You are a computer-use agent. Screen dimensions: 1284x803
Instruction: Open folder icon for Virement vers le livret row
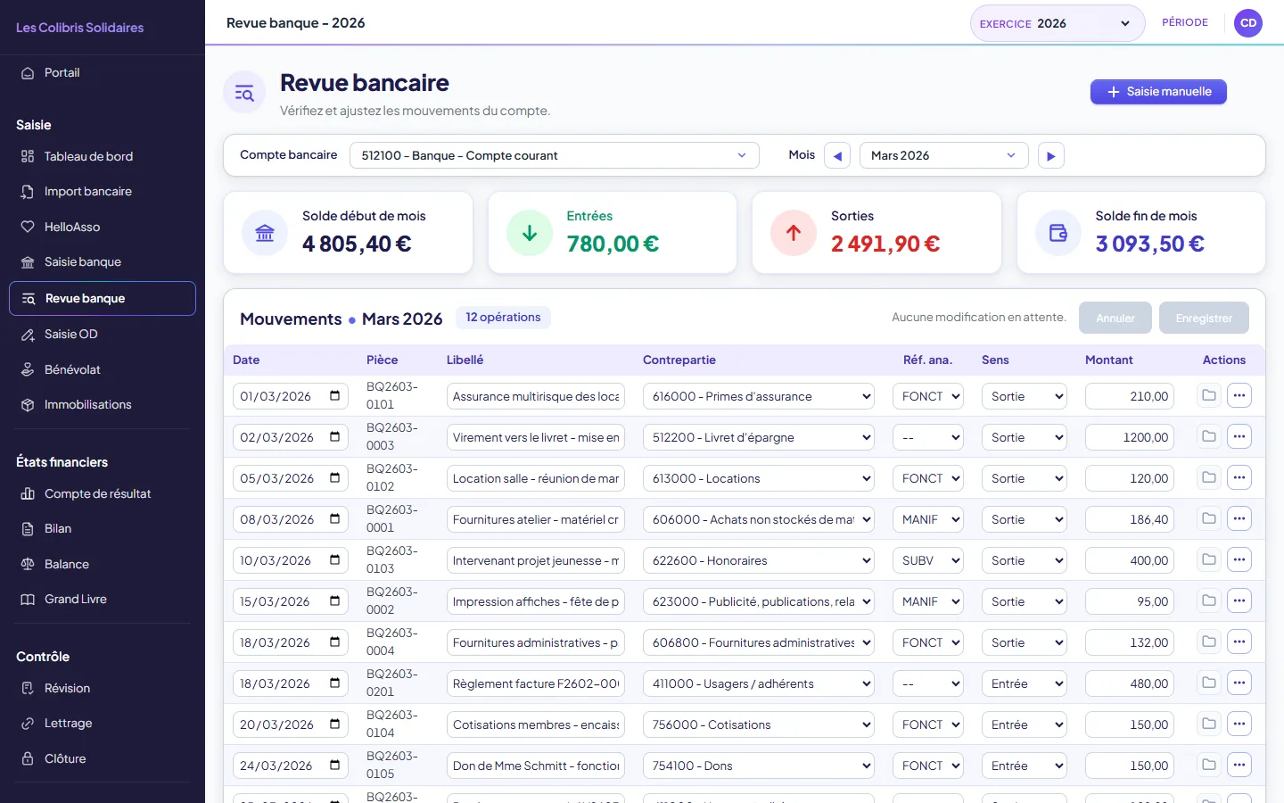tap(1209, 436)
